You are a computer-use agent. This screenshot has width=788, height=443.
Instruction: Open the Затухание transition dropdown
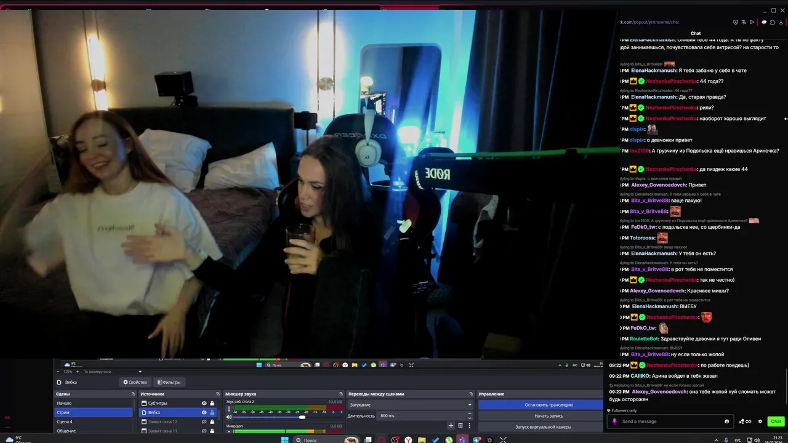point(410,405)
